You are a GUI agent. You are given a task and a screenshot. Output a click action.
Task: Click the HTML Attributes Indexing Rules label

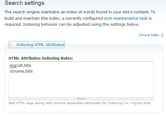41,58
